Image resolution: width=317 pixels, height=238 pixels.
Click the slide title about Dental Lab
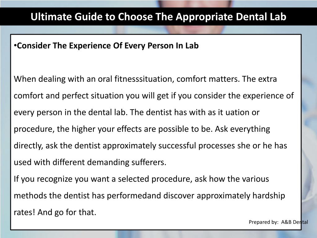pos(158,17)
